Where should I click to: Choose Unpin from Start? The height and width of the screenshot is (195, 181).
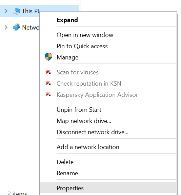[108, 110]
